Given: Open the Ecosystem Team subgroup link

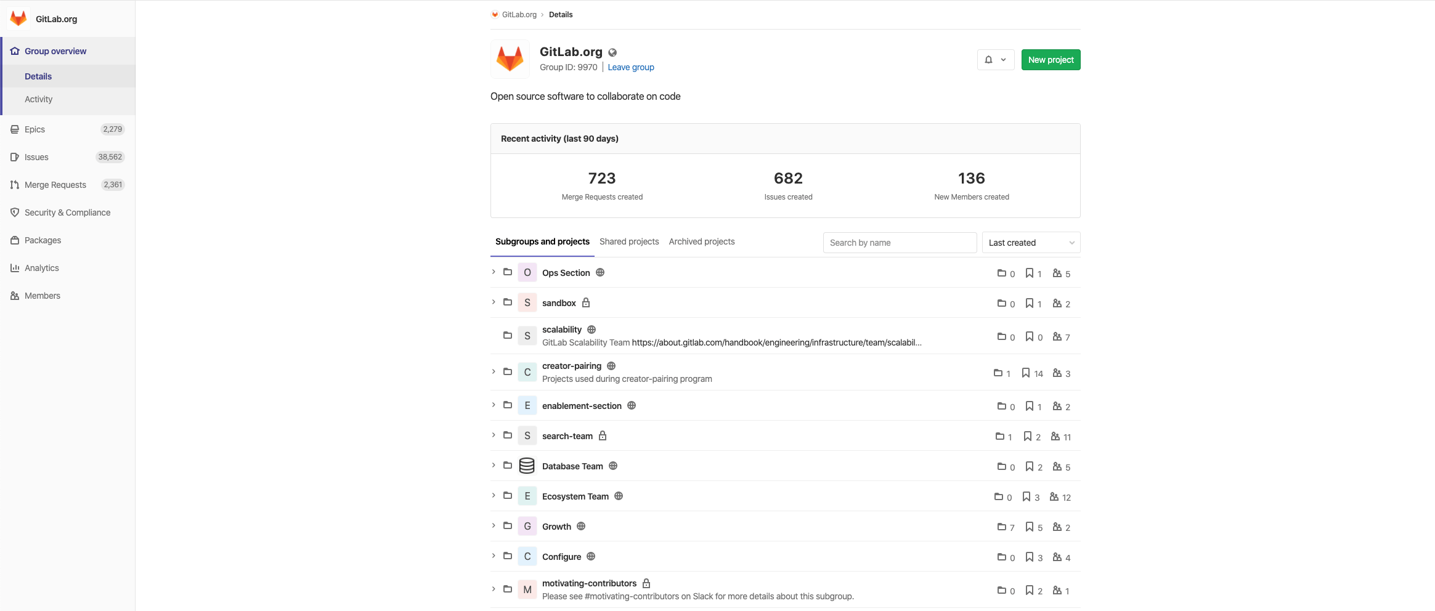Looking at the screenshot, I should coord(575,496).
